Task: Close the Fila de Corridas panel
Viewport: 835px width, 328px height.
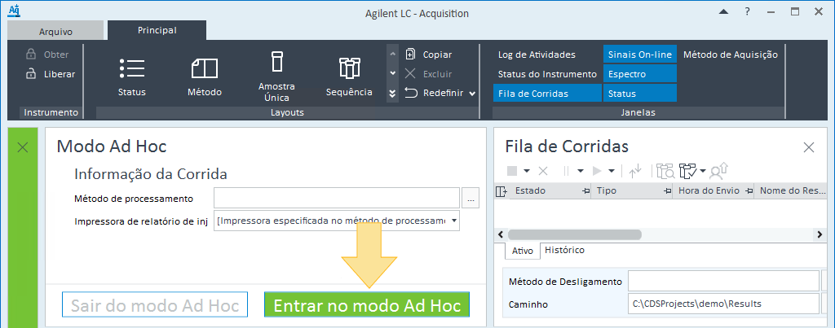Action: pyautogui.click(x=809, y=148)
